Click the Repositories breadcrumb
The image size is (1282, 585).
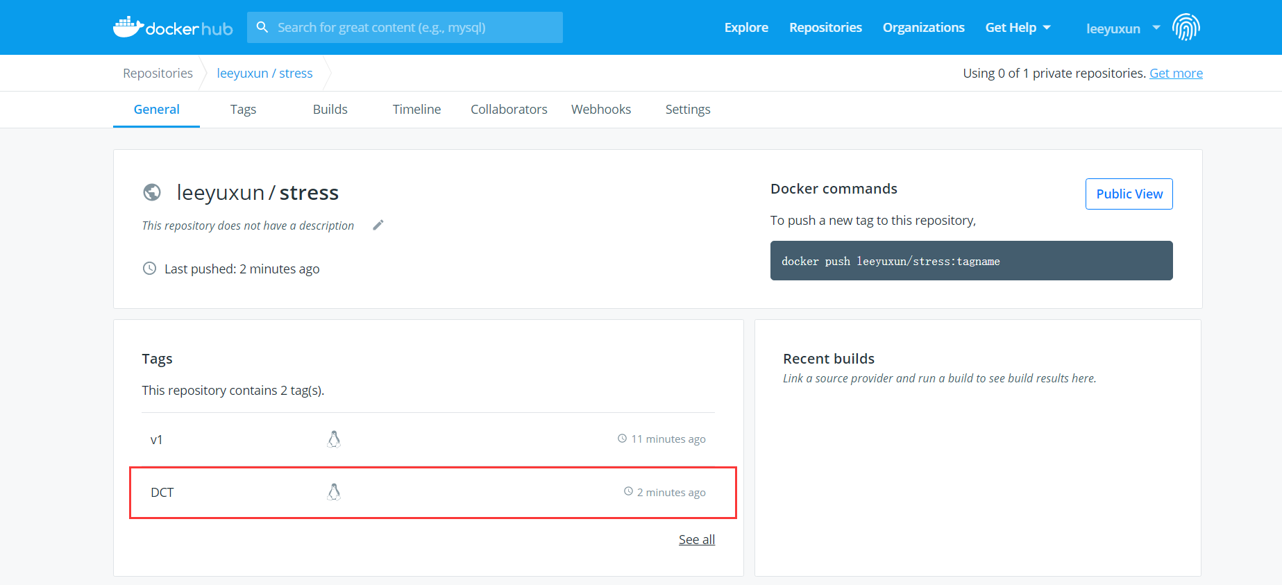pos(158,74)
